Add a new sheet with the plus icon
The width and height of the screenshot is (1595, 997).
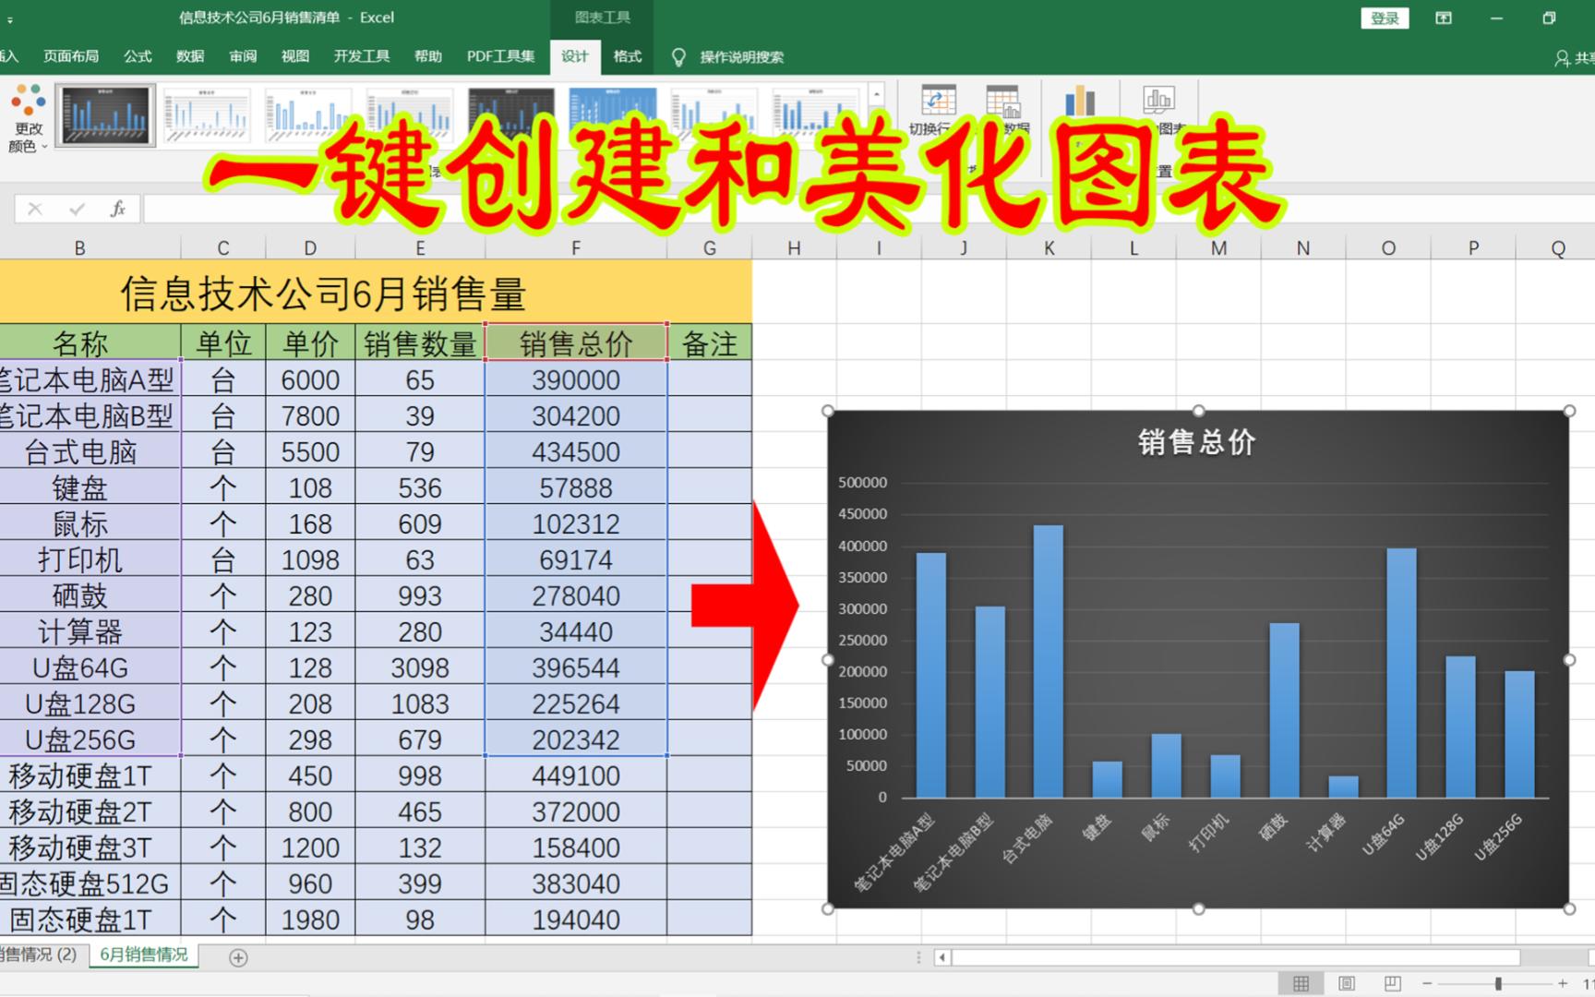[238, 957]
